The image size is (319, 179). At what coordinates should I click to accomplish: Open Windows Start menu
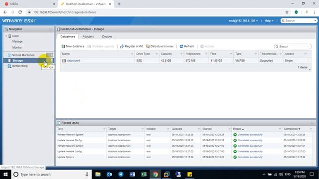point(5,175)
